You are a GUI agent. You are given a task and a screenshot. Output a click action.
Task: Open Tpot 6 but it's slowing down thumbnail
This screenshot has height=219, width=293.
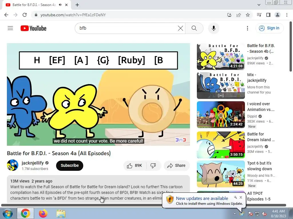tap(221, 174)
